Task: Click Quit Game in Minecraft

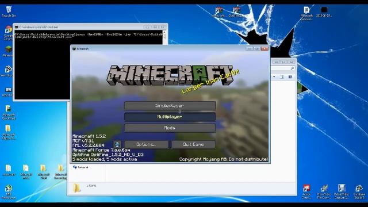Action: (x=193, y=144)
